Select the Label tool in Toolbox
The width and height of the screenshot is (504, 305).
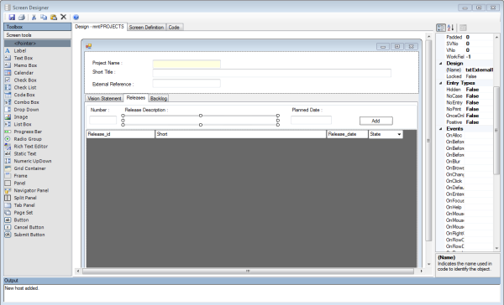point(38,50)
